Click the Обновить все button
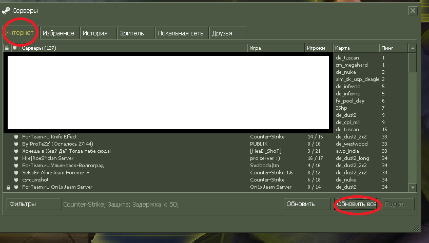429x243 pixels. 356,204
